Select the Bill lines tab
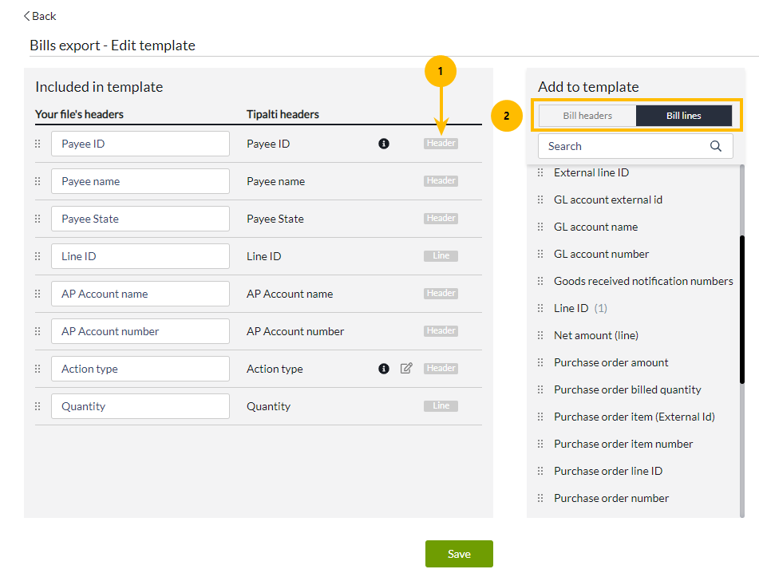This screenshot has height=577, width=759. [683, 115]
